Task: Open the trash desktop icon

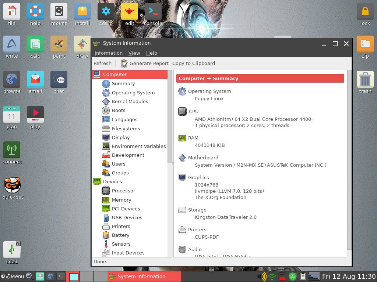Action: click(x=365, y=83)
